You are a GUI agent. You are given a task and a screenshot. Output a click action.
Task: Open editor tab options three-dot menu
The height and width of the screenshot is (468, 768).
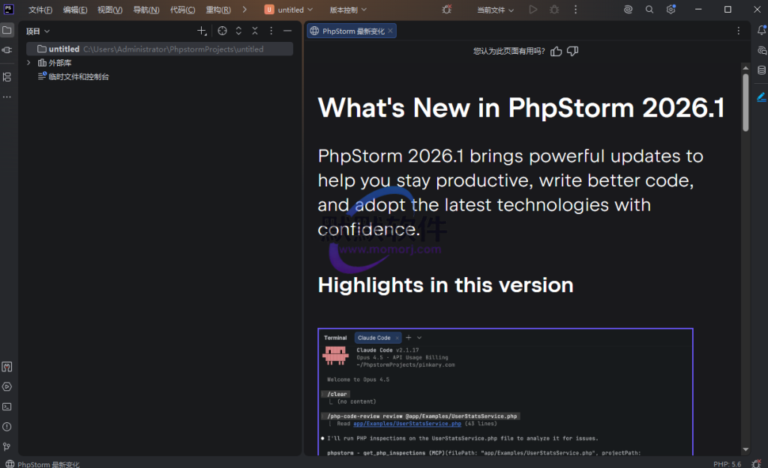[739, 31]
